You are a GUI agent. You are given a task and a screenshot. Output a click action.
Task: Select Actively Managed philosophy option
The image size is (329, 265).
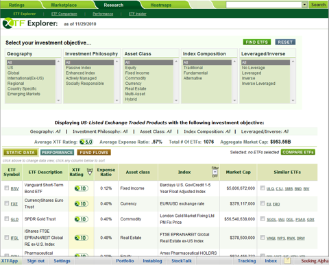point(81,78)
